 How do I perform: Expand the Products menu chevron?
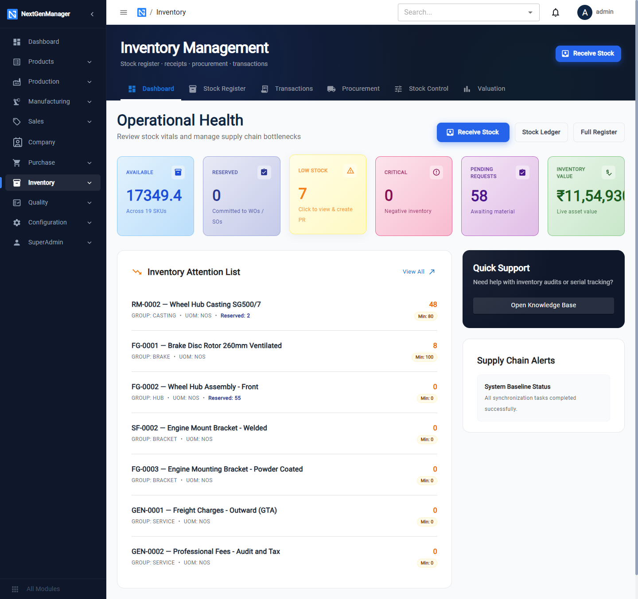pos(89,62)
